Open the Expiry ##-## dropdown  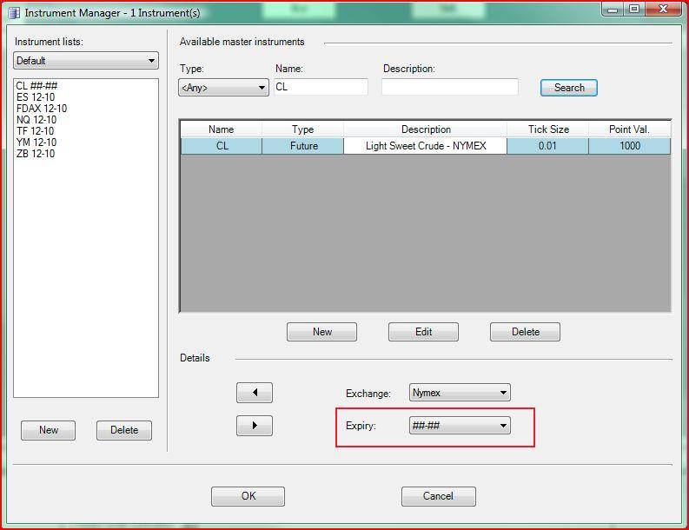click(x=460, y=426)
